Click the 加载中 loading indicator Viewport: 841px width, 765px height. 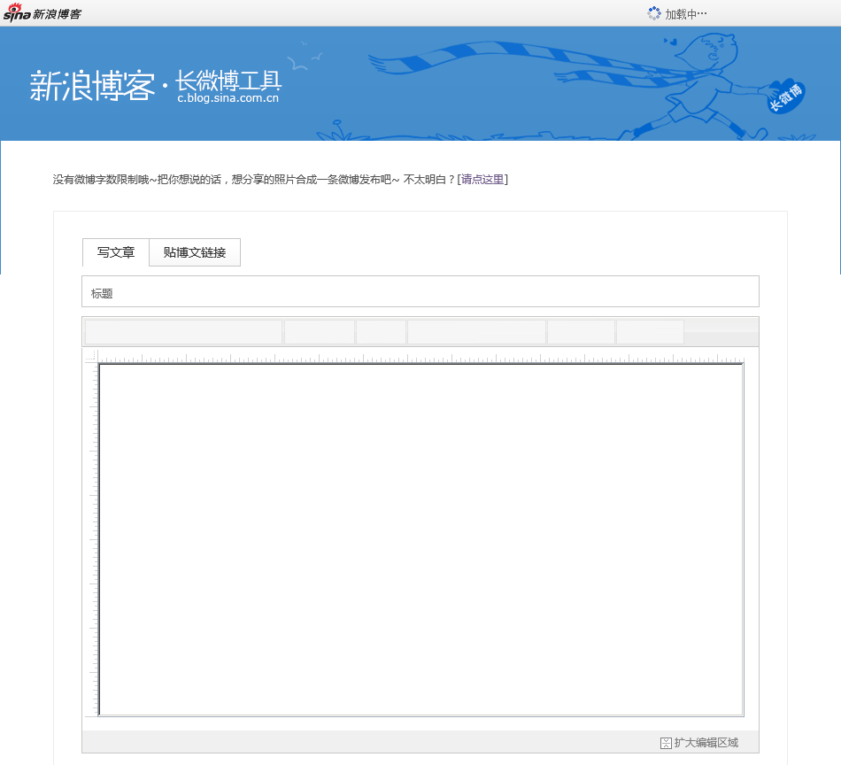click(677, 14)
